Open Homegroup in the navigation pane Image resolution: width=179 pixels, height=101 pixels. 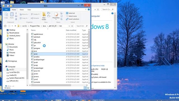point(12,61)
